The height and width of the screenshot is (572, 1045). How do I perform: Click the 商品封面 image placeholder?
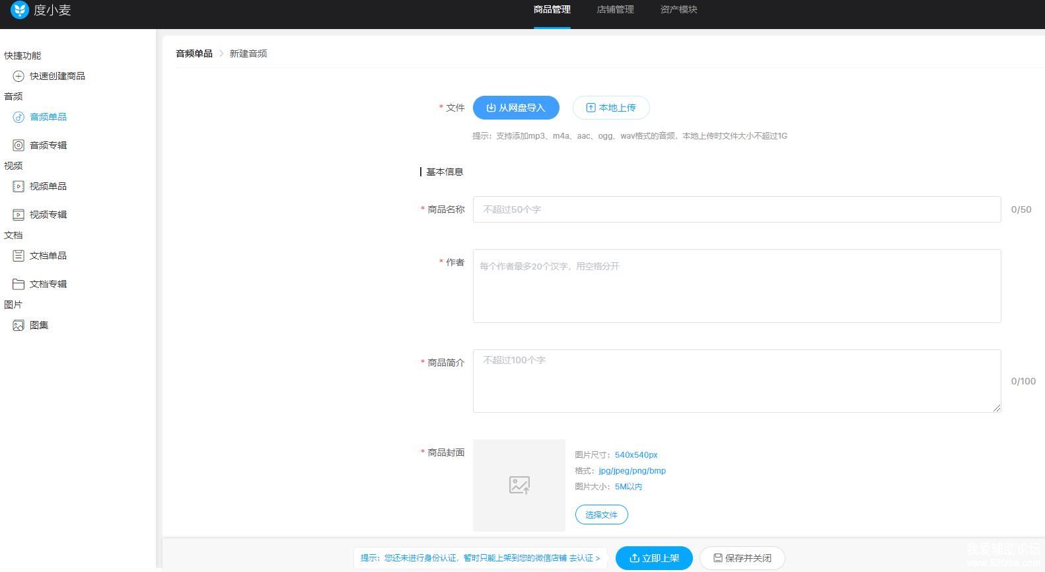519,485
